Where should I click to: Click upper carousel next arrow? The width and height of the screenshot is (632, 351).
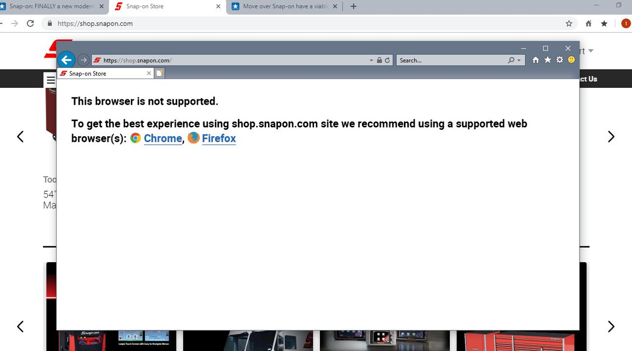point(611,137)
